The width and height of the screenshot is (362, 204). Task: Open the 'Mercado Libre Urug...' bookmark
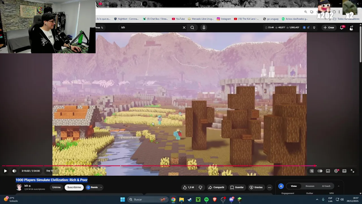(201, 19)
